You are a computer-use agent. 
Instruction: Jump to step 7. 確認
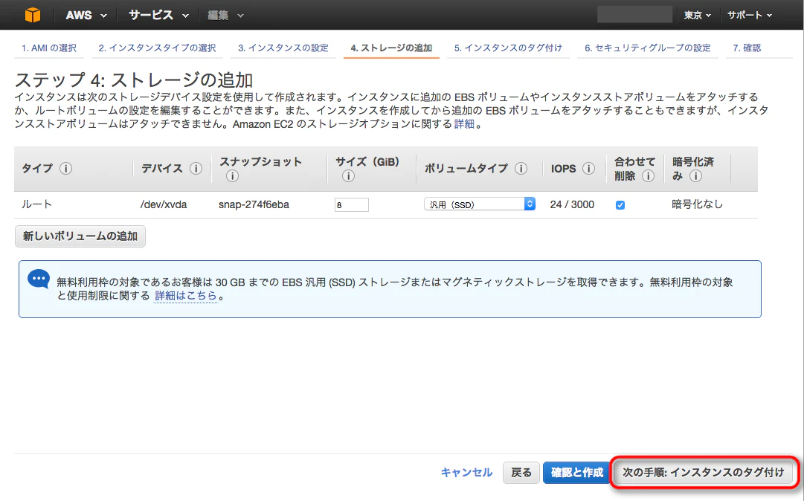click(747, 48)
